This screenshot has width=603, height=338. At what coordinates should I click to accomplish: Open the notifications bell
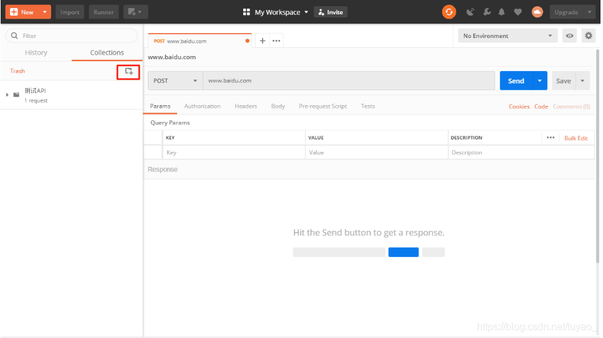501,12
